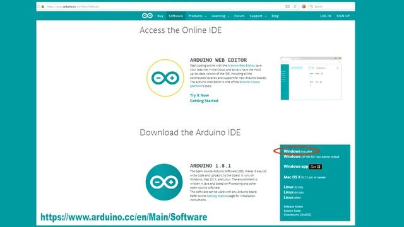The image size is (404, 227).
Task: Expand the Products dropdown menu
Action: tap(198, 16)
